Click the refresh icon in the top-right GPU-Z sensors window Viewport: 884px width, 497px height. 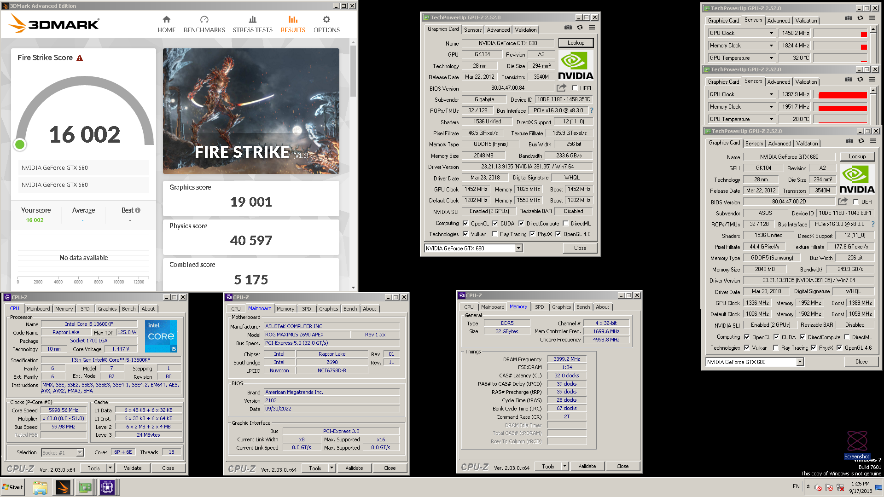coord(860,18)
